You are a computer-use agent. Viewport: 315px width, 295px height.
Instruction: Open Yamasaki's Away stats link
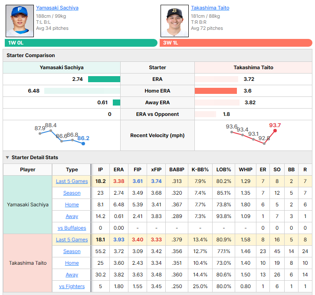coord(72,216)
